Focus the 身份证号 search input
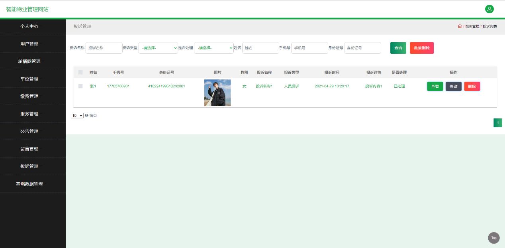Screen dimensions: 505x248 tap(362, 48)
